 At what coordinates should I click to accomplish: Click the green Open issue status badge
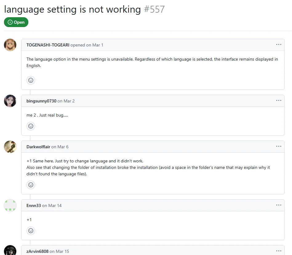coord(16,22)
